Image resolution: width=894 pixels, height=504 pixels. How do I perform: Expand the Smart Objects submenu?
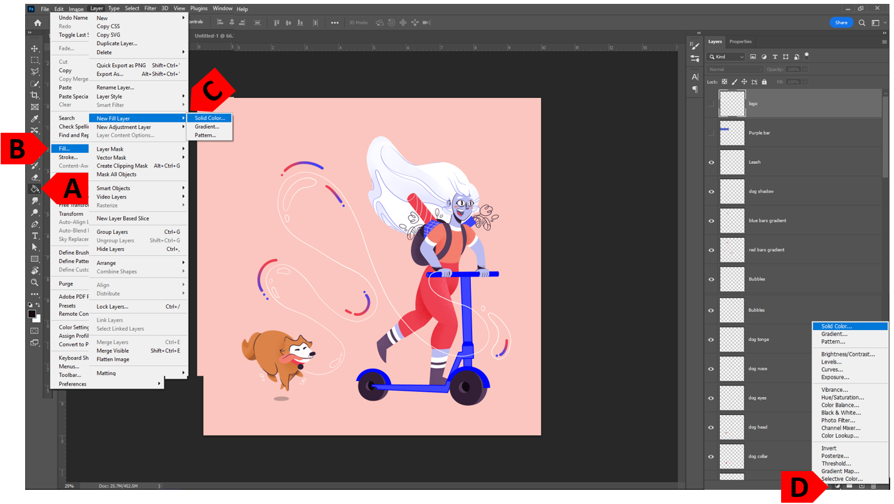click(139, 188)
